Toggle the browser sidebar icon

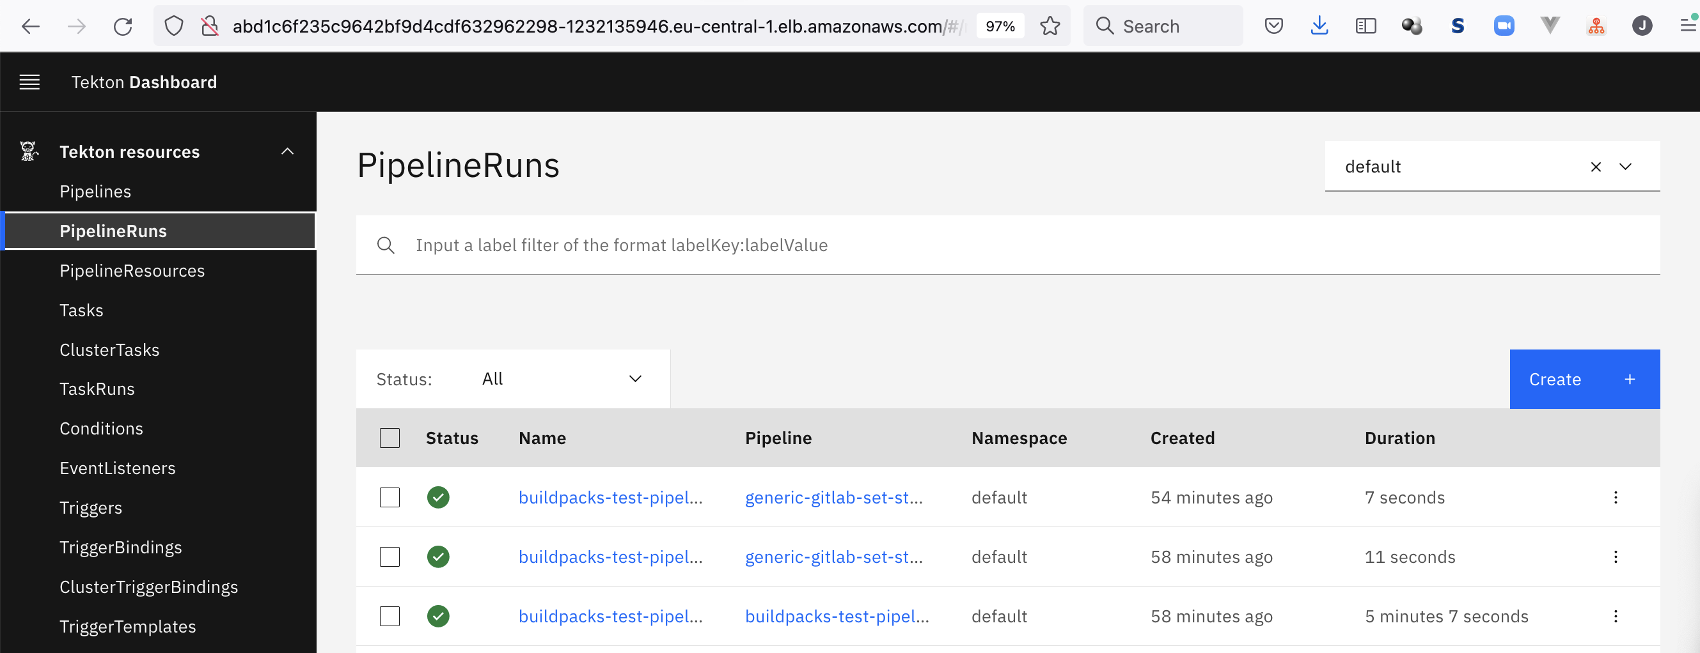tap(1366, 26)
